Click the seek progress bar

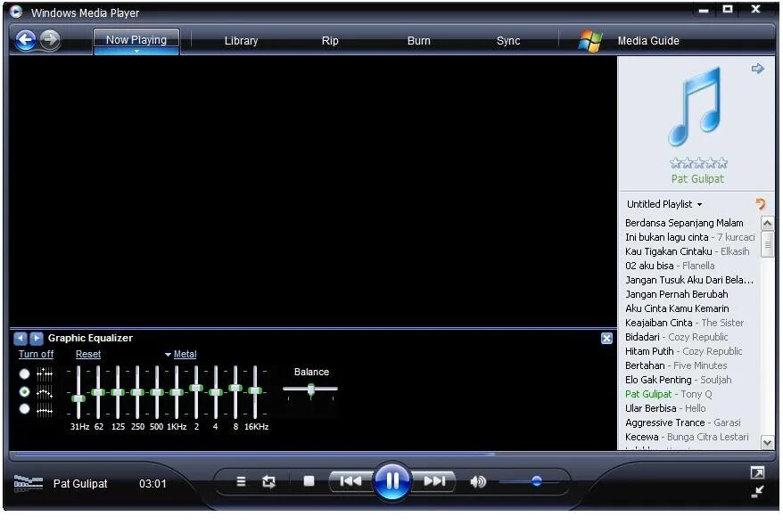tap(392, 454)
